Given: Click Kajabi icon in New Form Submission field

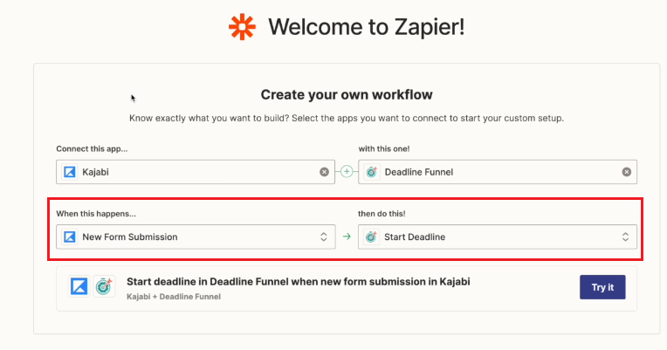Looking at the screenshot, I should tap(70, 237).
